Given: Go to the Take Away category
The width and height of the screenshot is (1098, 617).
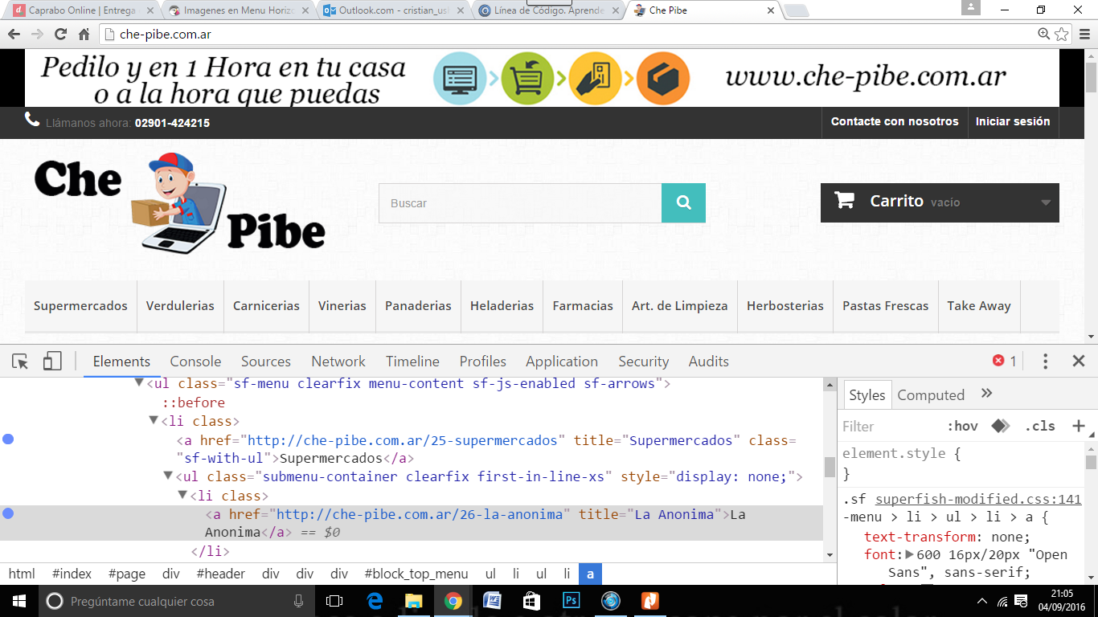Looking at the screenshot, I should pyautogui.click(x=978, y=306).
